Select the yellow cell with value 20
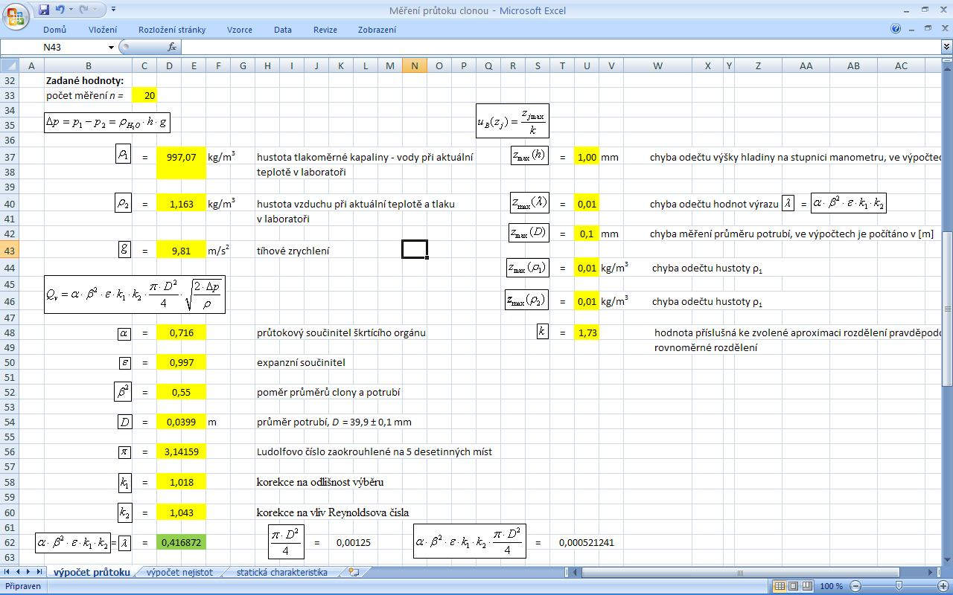This screenshot has height=595, width=953. (x=144, y=95)
